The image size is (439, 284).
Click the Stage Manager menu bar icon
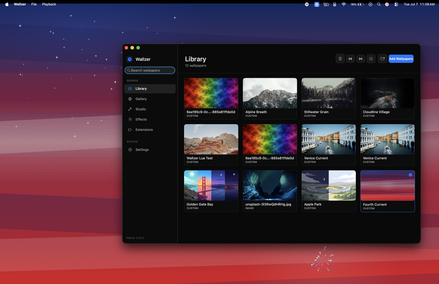(326, 4)
